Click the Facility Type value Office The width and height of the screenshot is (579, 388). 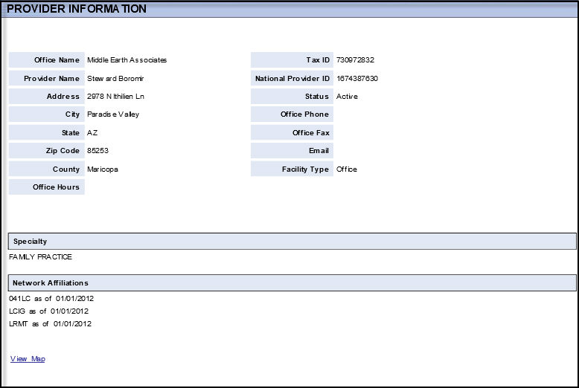coord(347,169)
